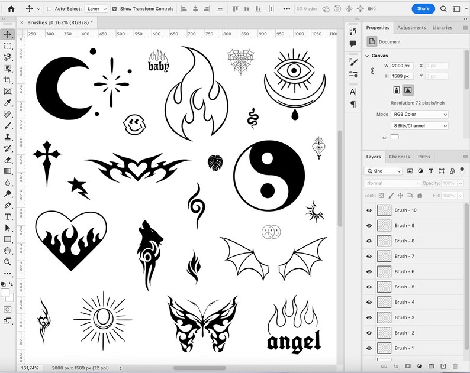Viewport: 470px width, 373px height.
Task: Open more alignment options ellipsis
Action: click(286, 9)
